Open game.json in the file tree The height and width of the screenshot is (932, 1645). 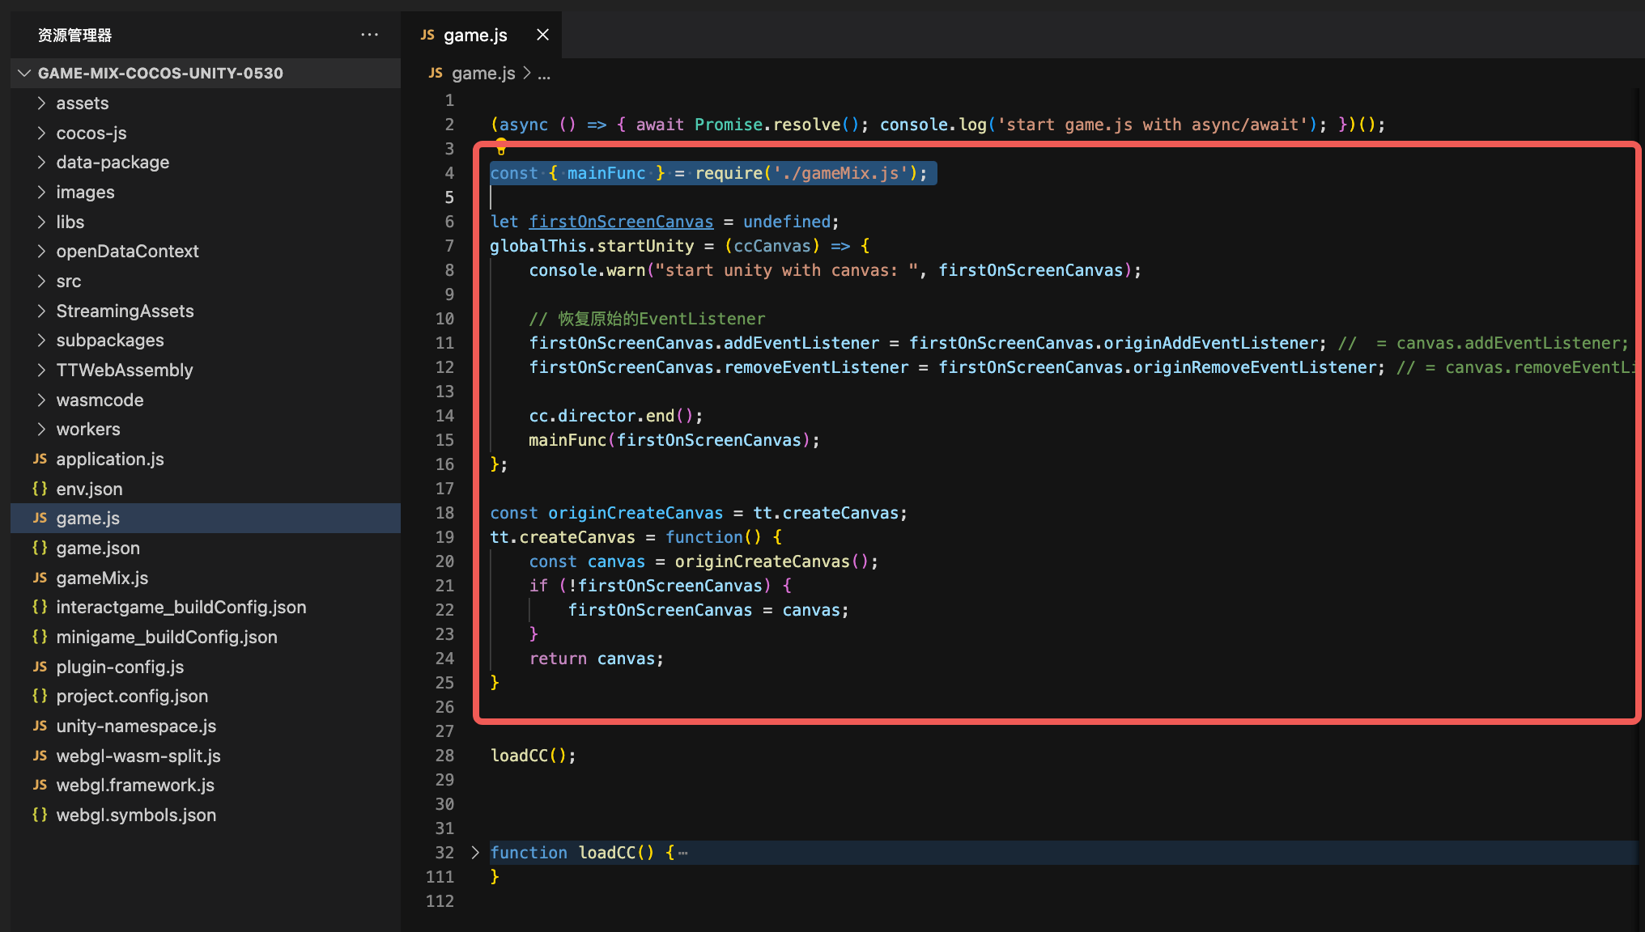[x=98, y=548]
